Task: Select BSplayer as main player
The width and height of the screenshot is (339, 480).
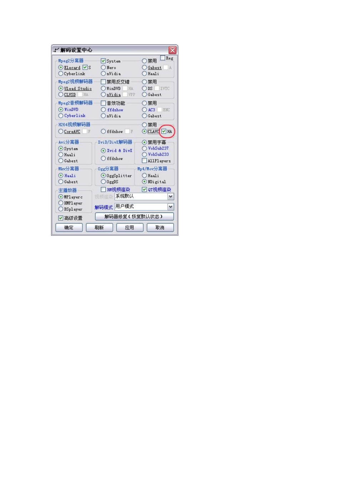Action: pos(61,209)
